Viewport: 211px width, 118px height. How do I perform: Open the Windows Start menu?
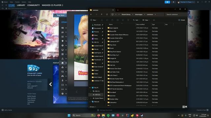tap(69, 115)
